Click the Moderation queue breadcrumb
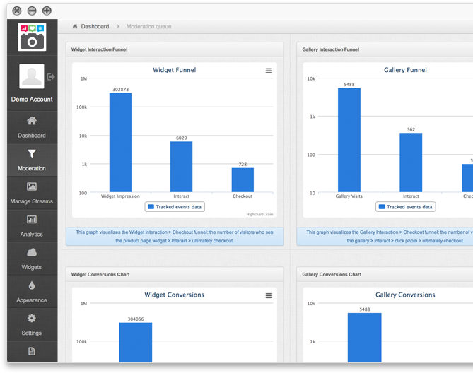Image resolution: width=473 pixels, height=373 pixels. [x=148, y=27]
